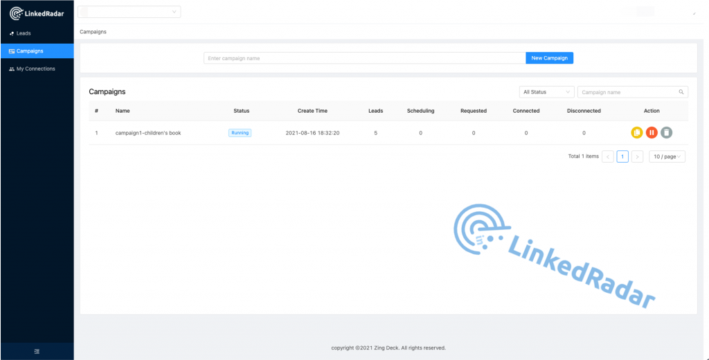Select page 1 in pagination
This screenshot has width=709, height=360.
click(x=622, y=156)
